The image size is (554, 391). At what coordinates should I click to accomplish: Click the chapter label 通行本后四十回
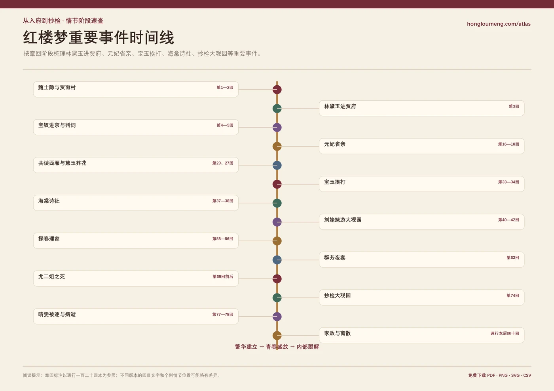[x=505, y=334]
